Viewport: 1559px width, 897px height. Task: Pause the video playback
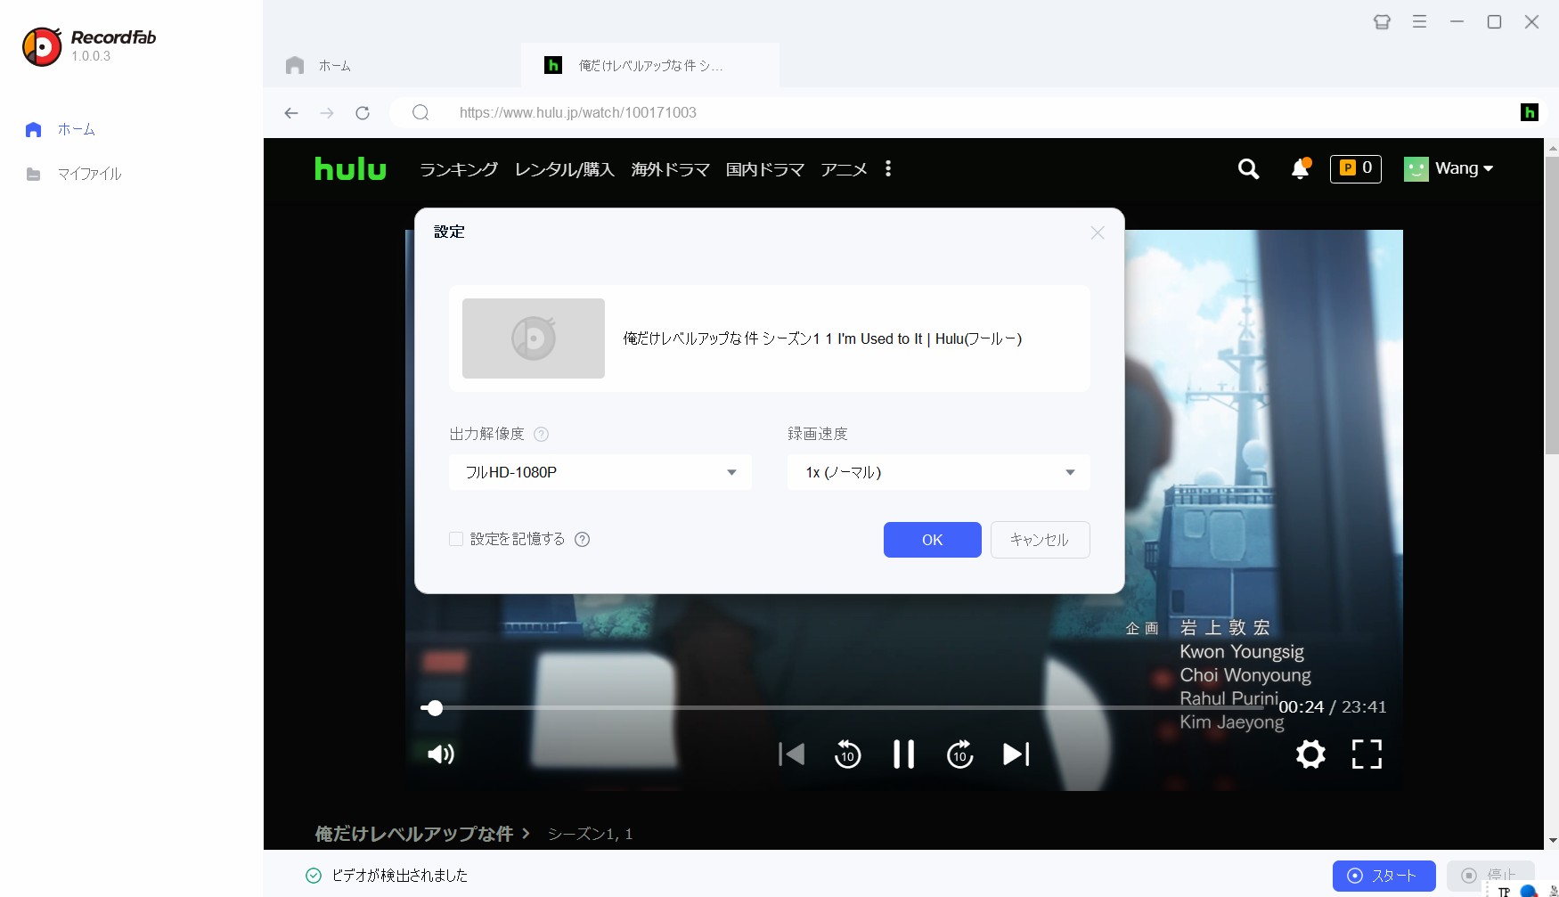[x=903, y=754]
